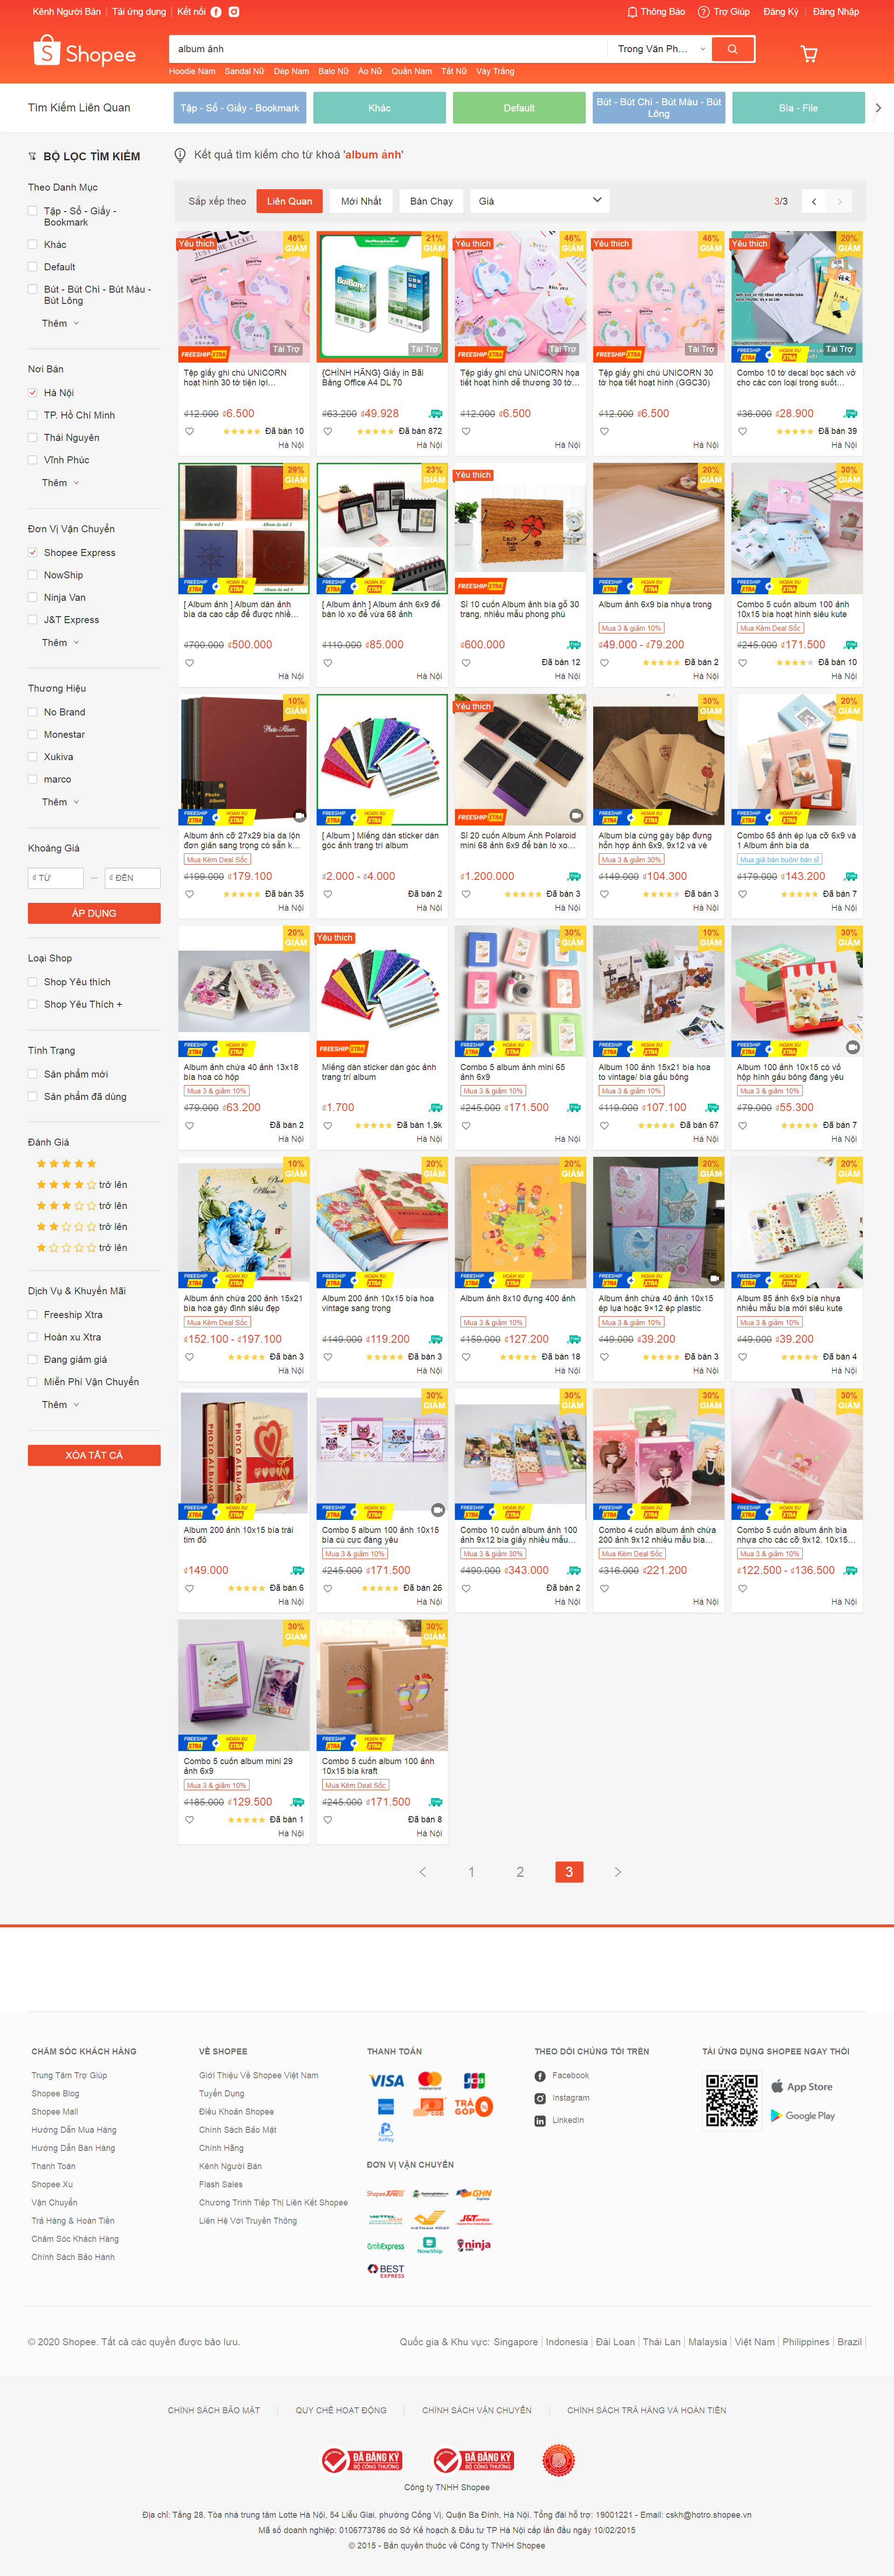Open the Giá sort dropdown
The image size is (894, 2576).
(x=539, y=201)
